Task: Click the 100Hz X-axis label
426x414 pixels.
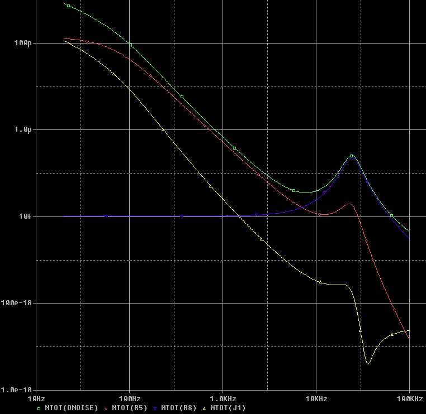Action: tap(130, 399)
